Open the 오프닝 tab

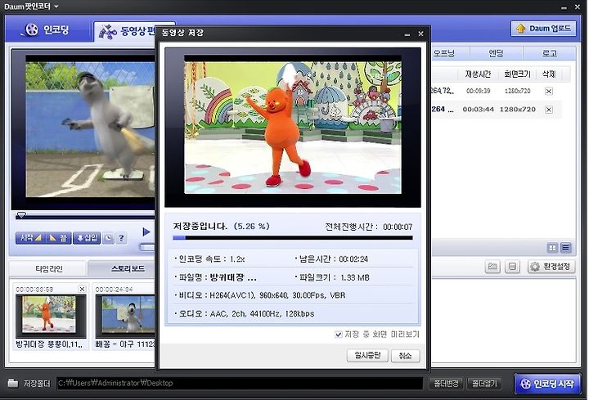445,53
